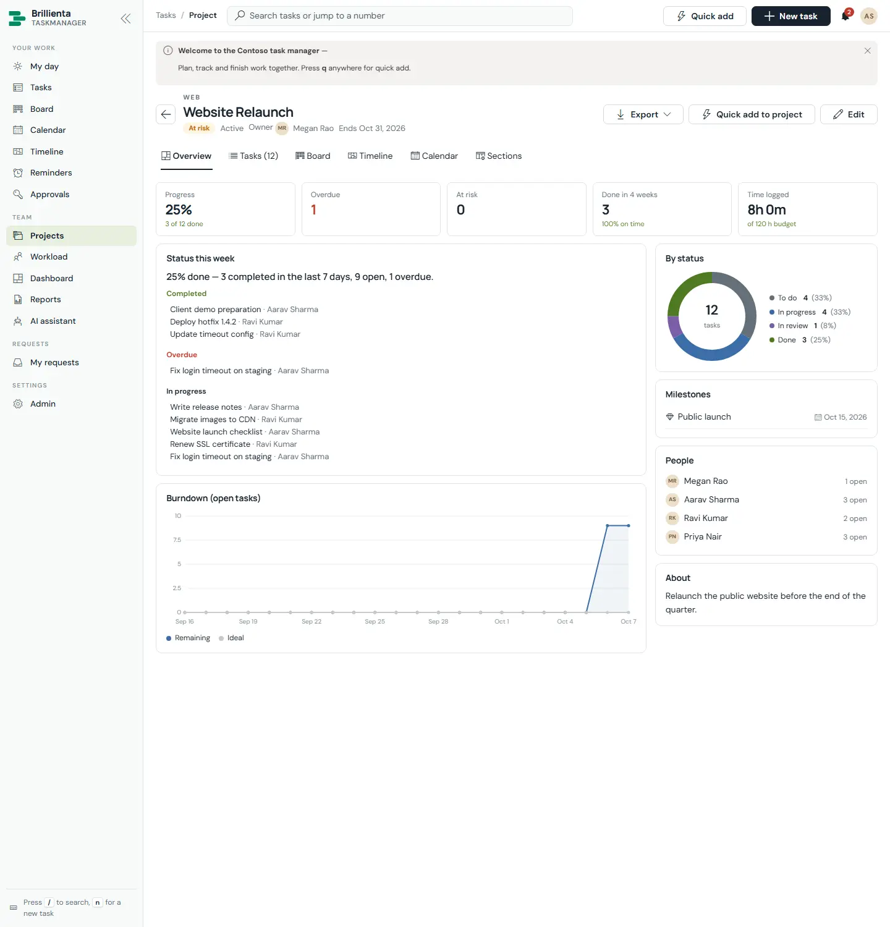Click the Edit project button
This screenshot has width=890, height=927.
pyautogui.click(x=849, y=114)
